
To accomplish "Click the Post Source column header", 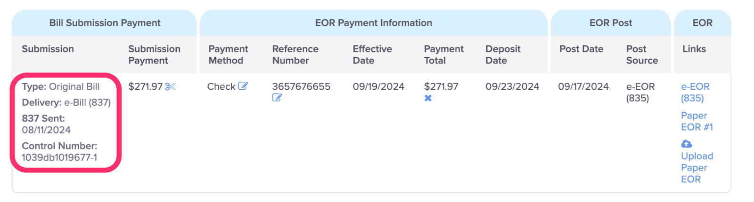I will coord(642,54).
